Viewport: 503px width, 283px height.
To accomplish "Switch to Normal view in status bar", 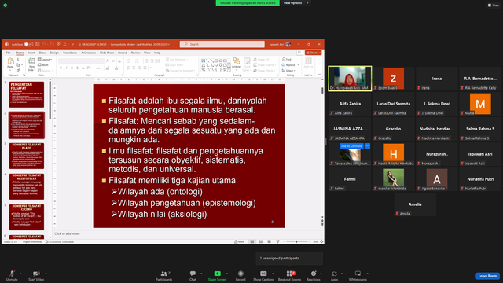I will 252,241.
